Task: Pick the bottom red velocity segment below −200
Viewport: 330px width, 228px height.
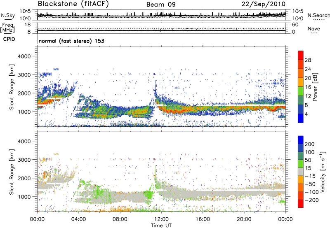Action: point(301,204)
